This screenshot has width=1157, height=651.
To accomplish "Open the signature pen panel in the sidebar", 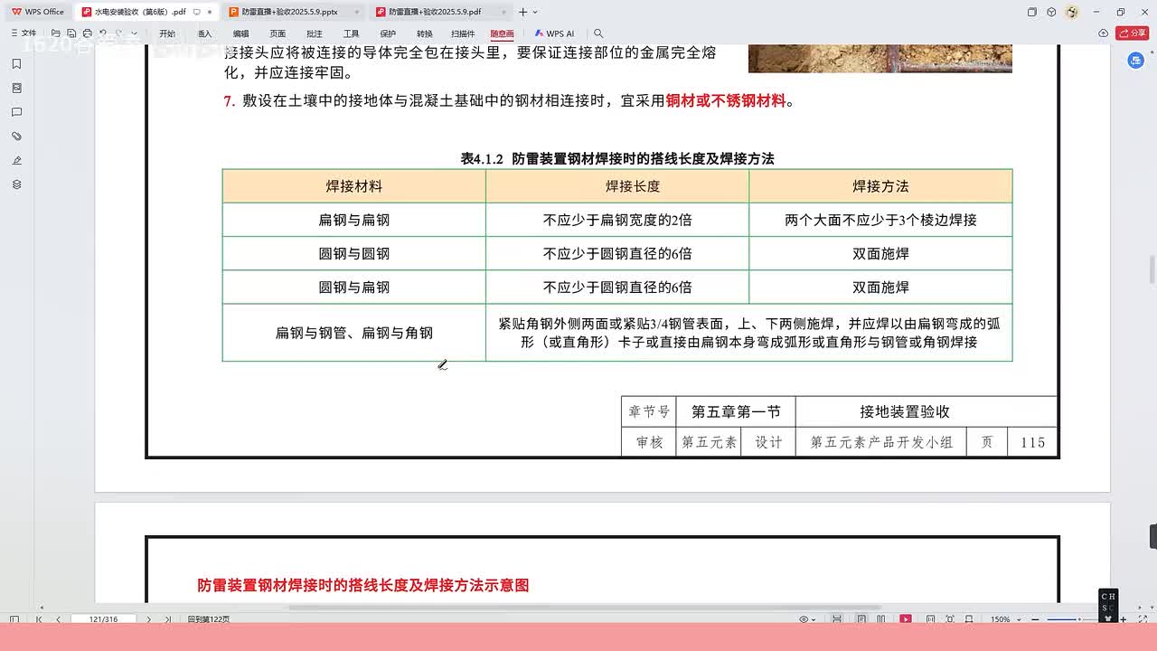I will coord(16,160).
